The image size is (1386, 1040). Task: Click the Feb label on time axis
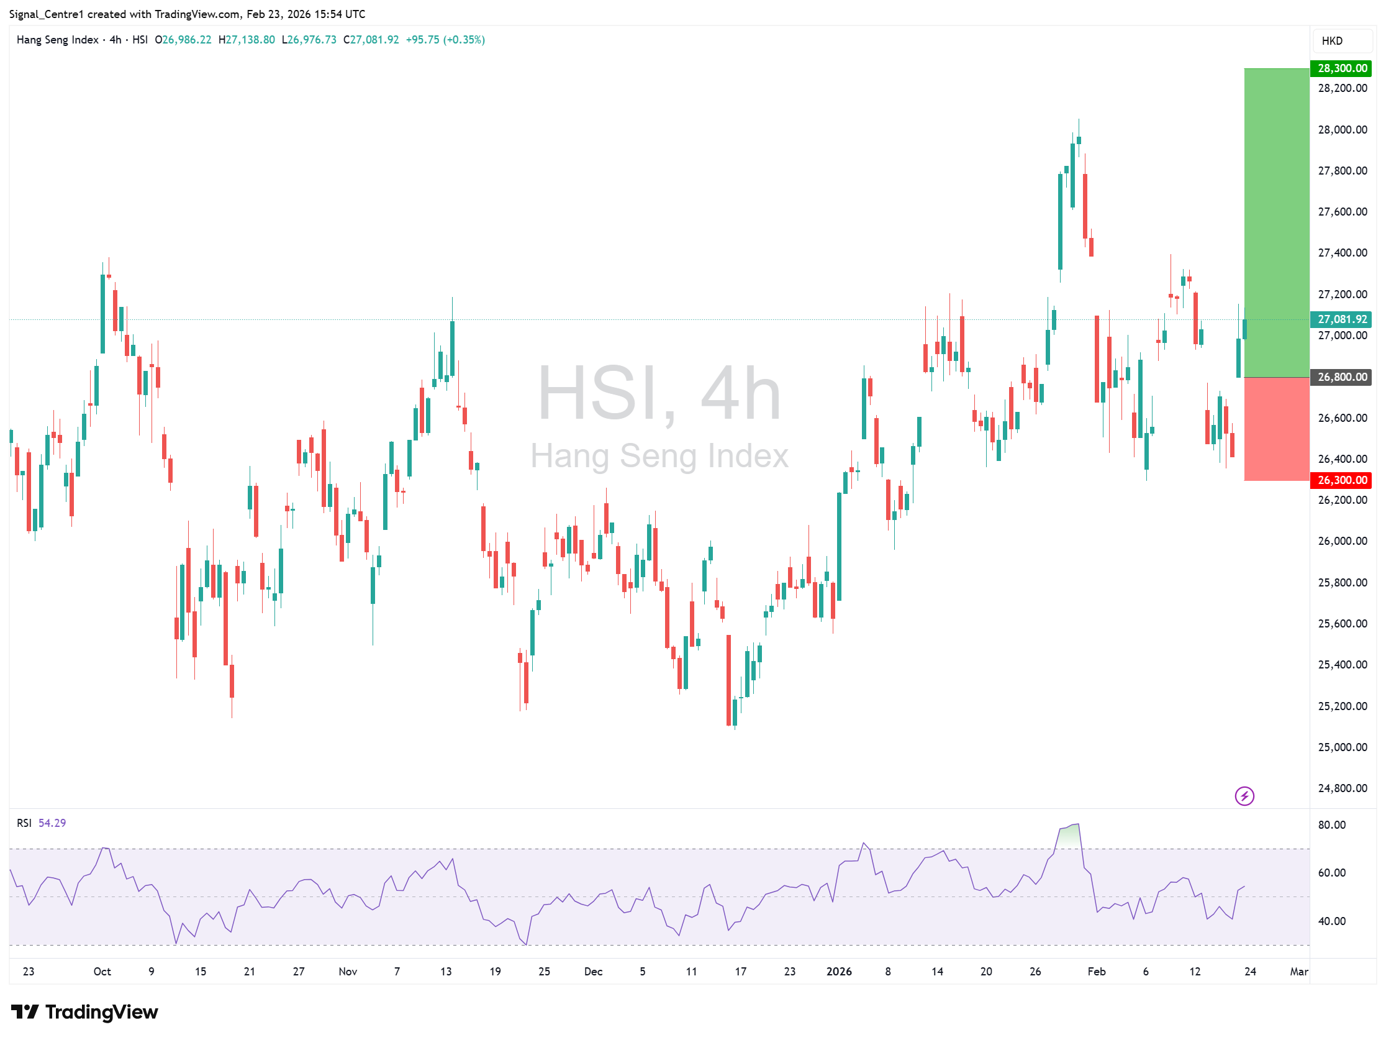click(1096, 972)
